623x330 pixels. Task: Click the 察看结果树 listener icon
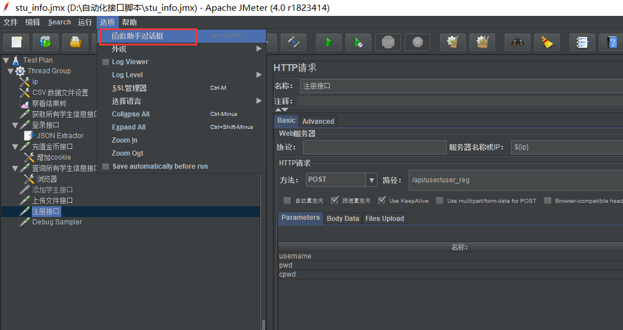pos(24,103)
